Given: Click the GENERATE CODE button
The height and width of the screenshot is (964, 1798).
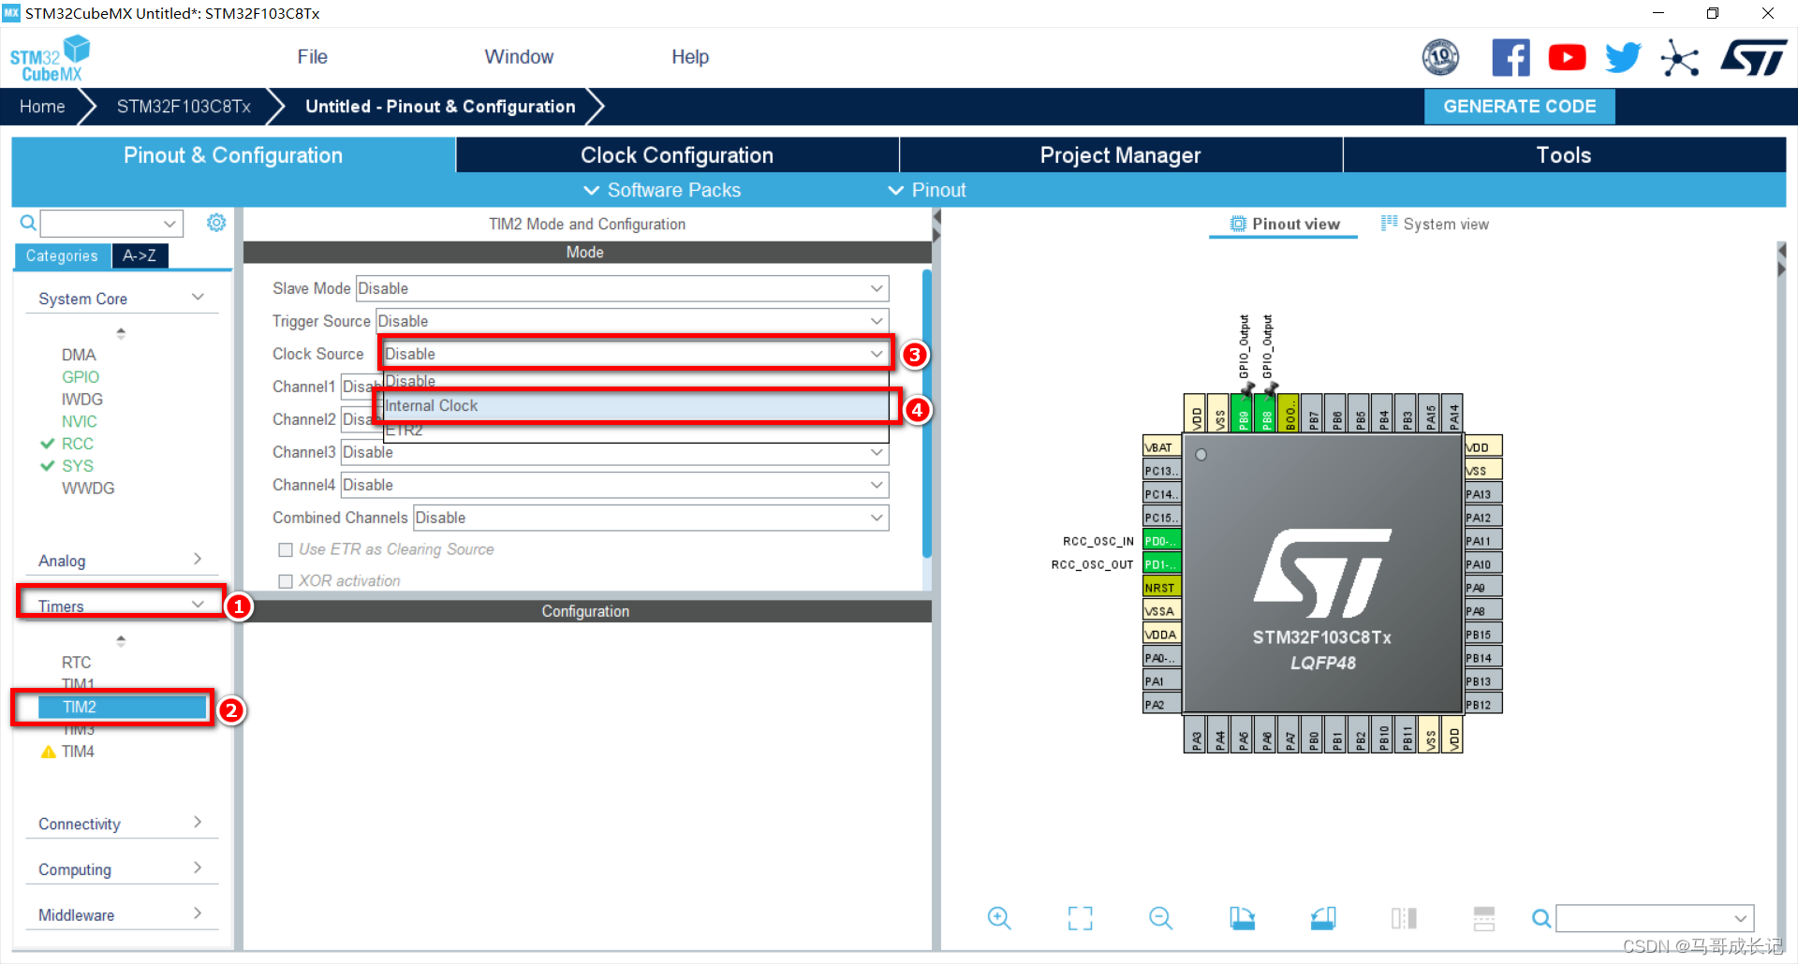Looking at the screenshot, I should (1520, 107).
